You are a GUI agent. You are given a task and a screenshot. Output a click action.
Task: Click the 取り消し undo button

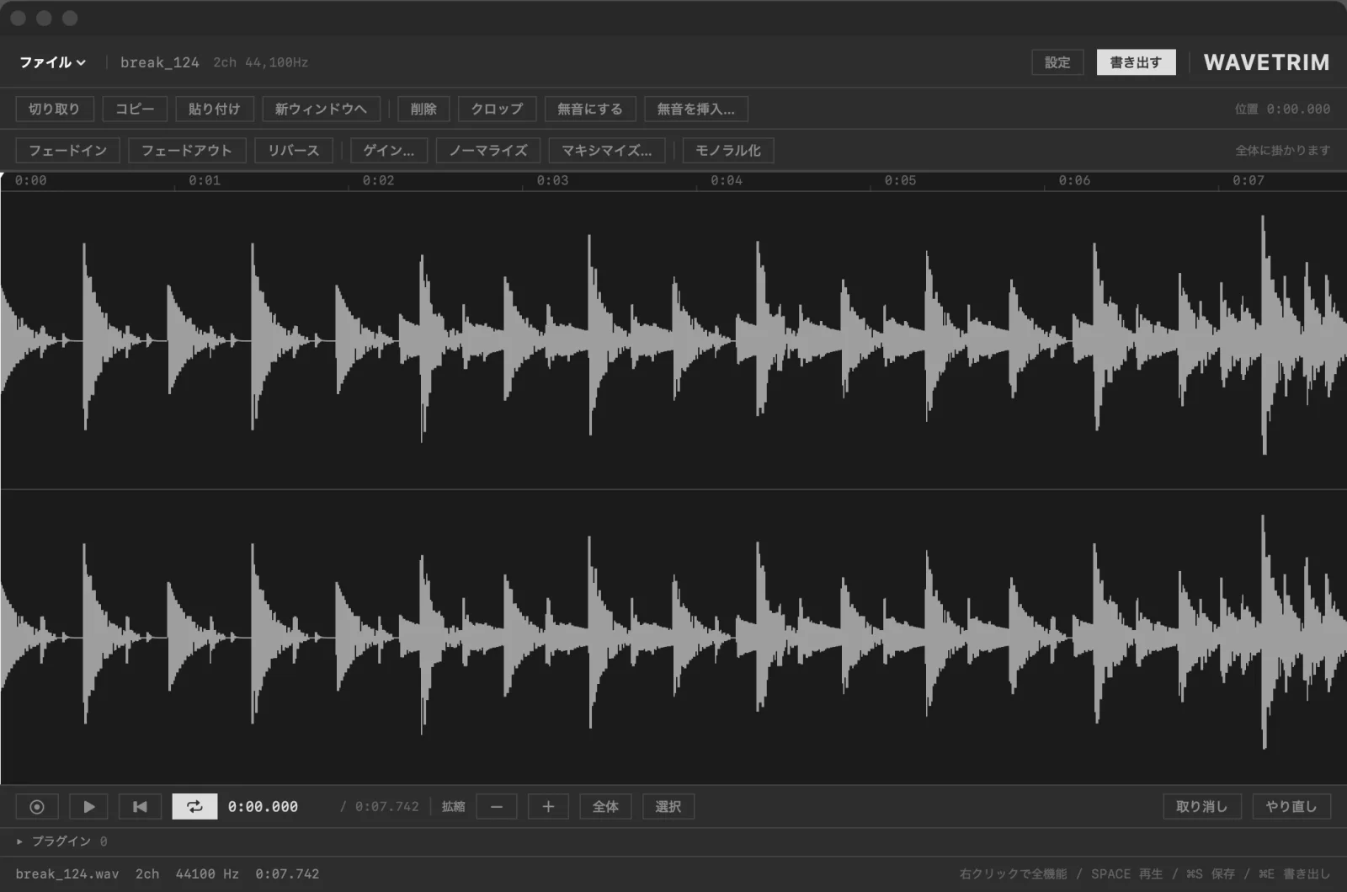click(x=1202, y=807)
